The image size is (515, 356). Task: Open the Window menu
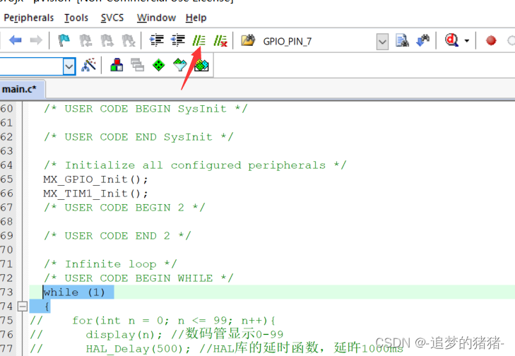point(156,18)
